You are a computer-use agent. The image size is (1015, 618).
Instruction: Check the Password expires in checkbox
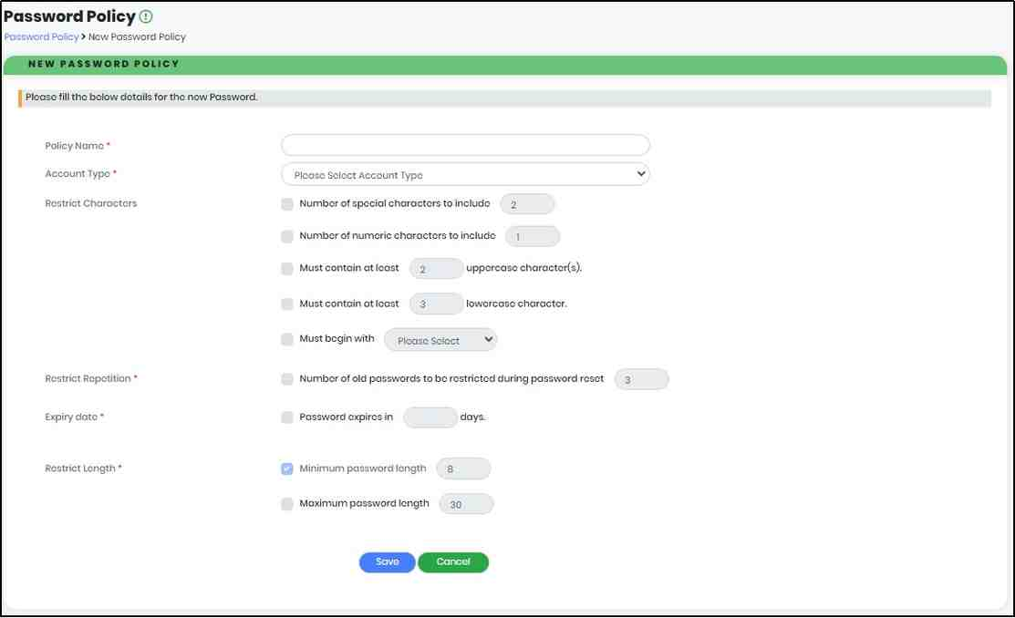(x=286, y=417)
